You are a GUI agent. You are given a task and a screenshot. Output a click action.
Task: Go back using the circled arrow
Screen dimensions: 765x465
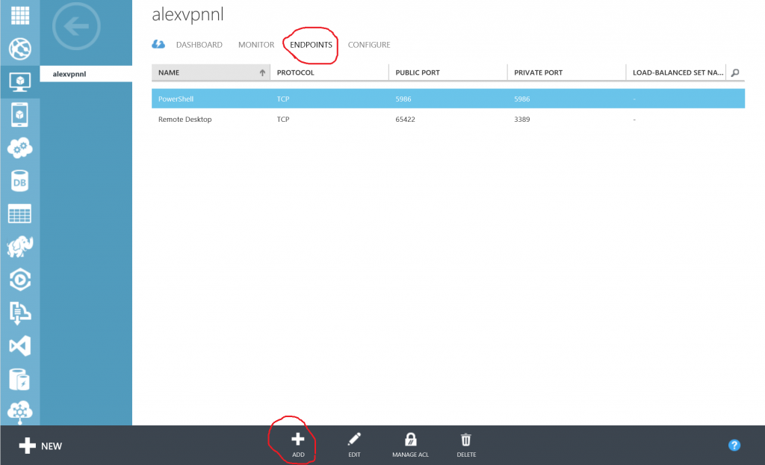pos(76,26)
